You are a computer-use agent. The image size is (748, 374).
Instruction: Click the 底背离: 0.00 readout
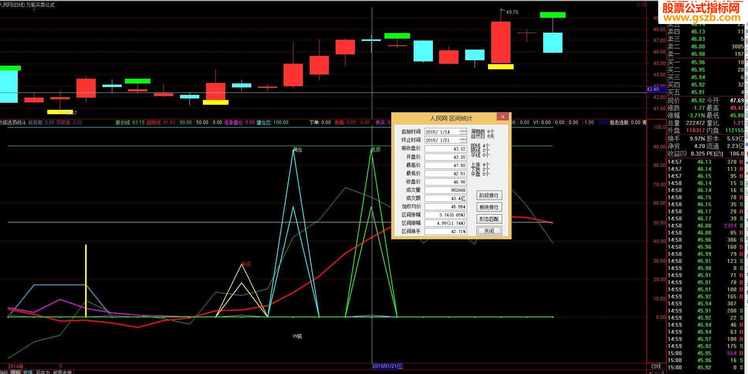click(x=41, y=122)
